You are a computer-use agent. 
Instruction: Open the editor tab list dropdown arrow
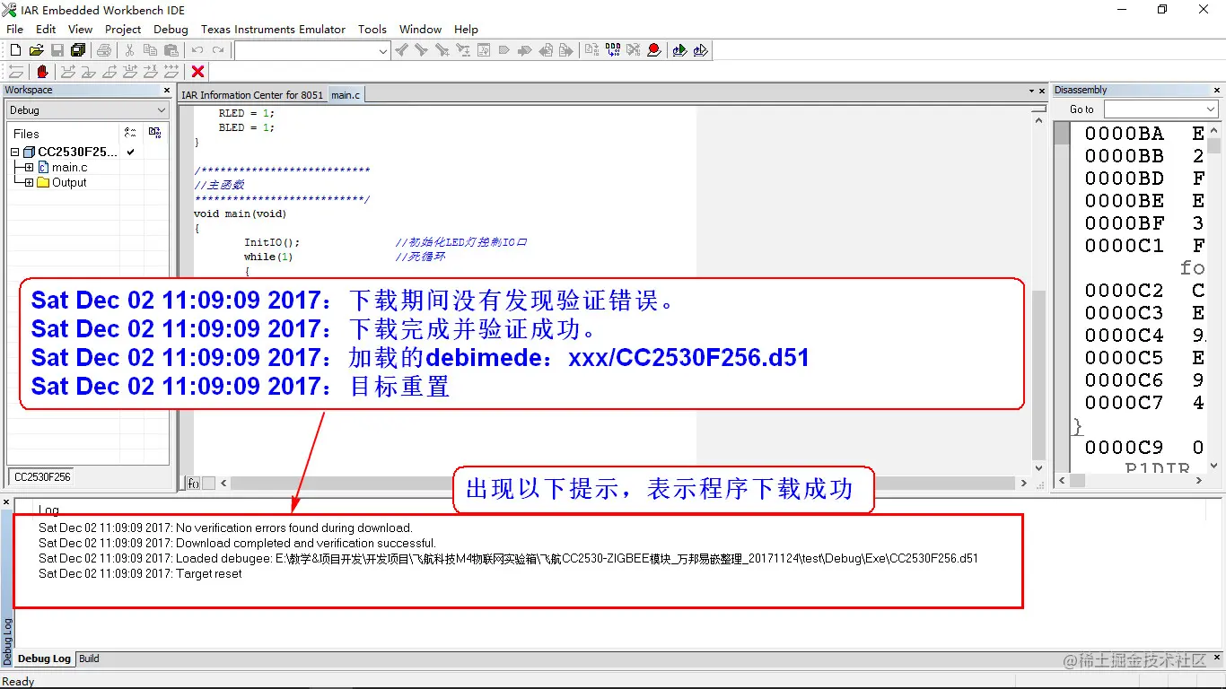(x=1031, y=91)
